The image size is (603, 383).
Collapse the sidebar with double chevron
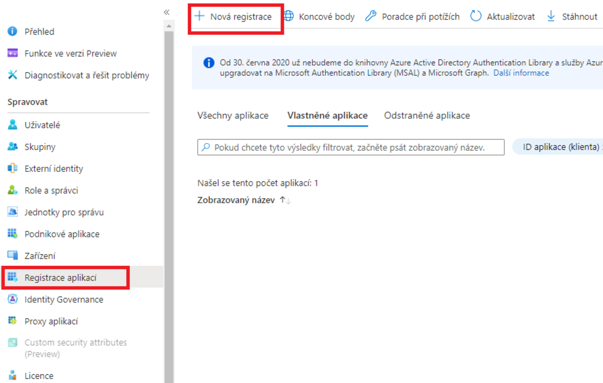coord(167,12)
